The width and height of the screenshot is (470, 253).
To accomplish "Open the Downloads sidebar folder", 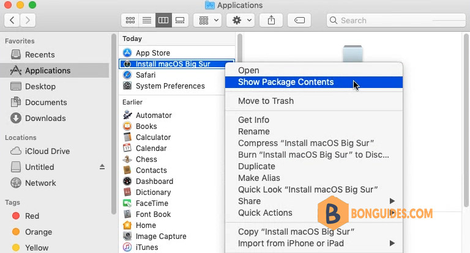I will tap(54, 119).
